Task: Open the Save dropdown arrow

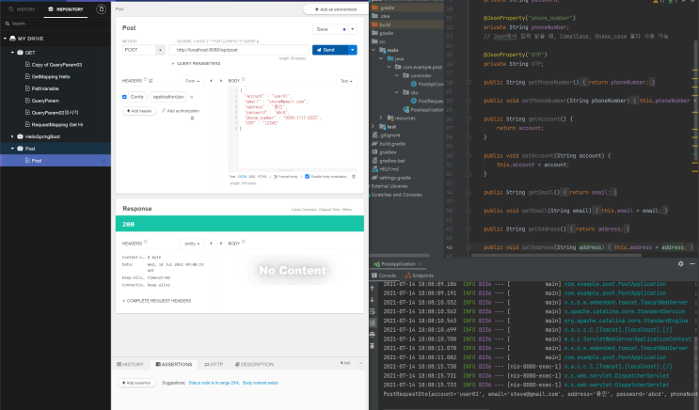Action: click(353, 29)
